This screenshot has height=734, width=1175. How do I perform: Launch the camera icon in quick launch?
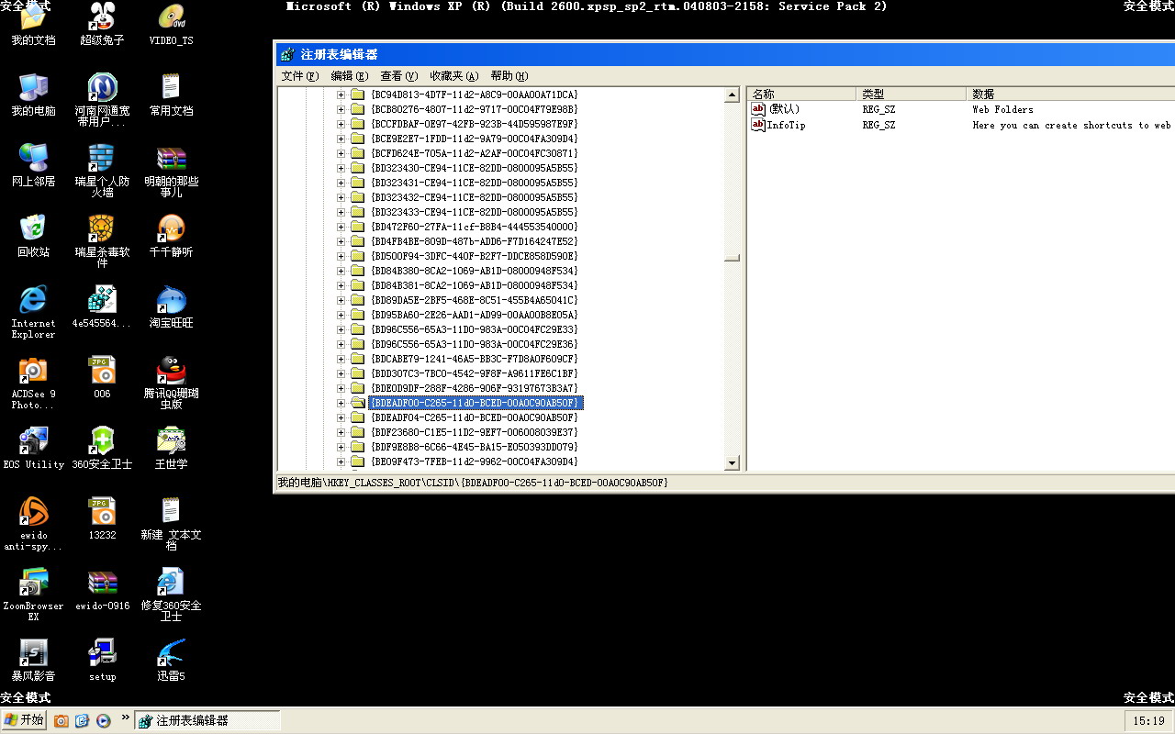click(x=61, y=721)
